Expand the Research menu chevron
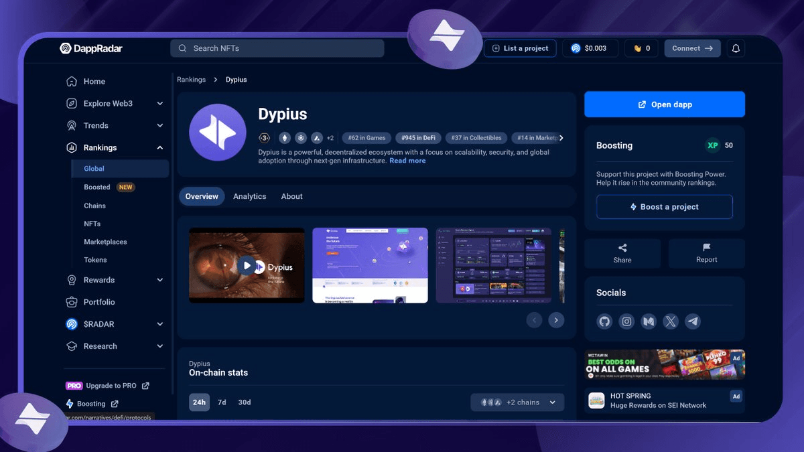 159,346
